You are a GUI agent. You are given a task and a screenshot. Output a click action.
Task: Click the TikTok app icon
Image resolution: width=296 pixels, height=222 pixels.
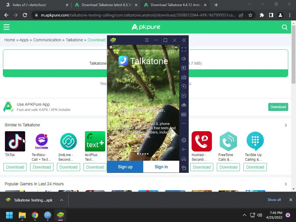(15, 141)
